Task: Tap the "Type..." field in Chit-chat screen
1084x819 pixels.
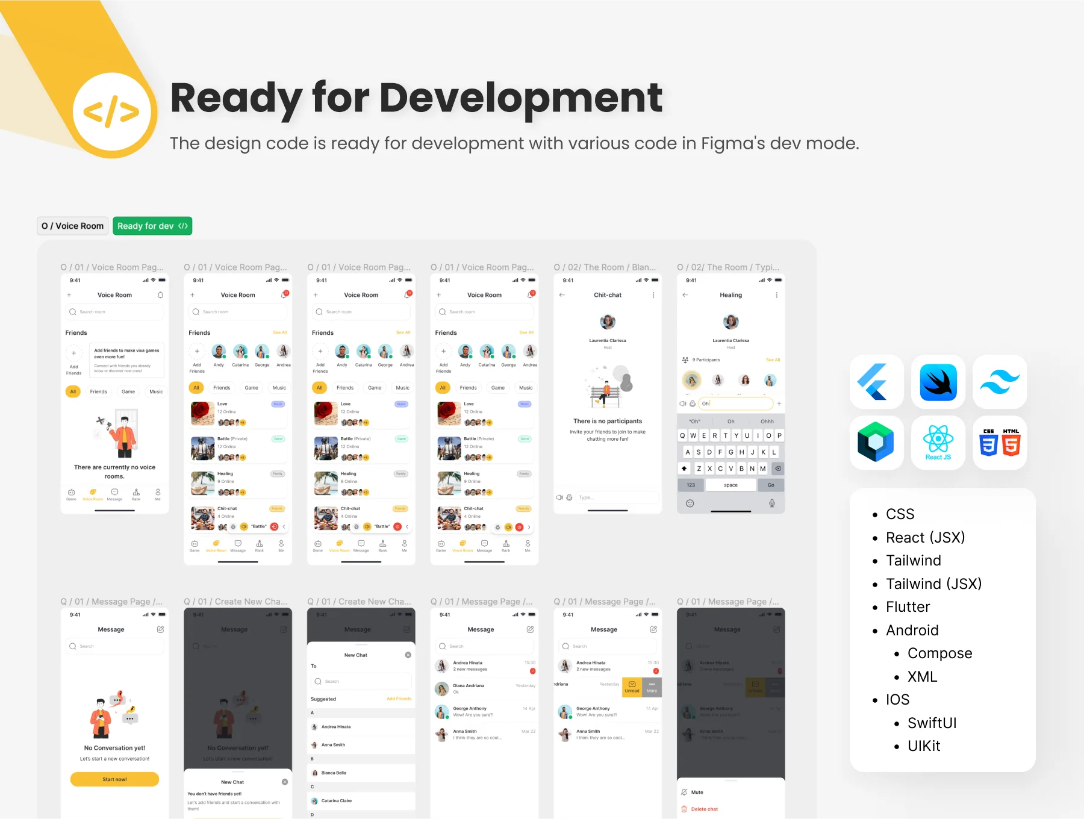Action: coord(617,497)
